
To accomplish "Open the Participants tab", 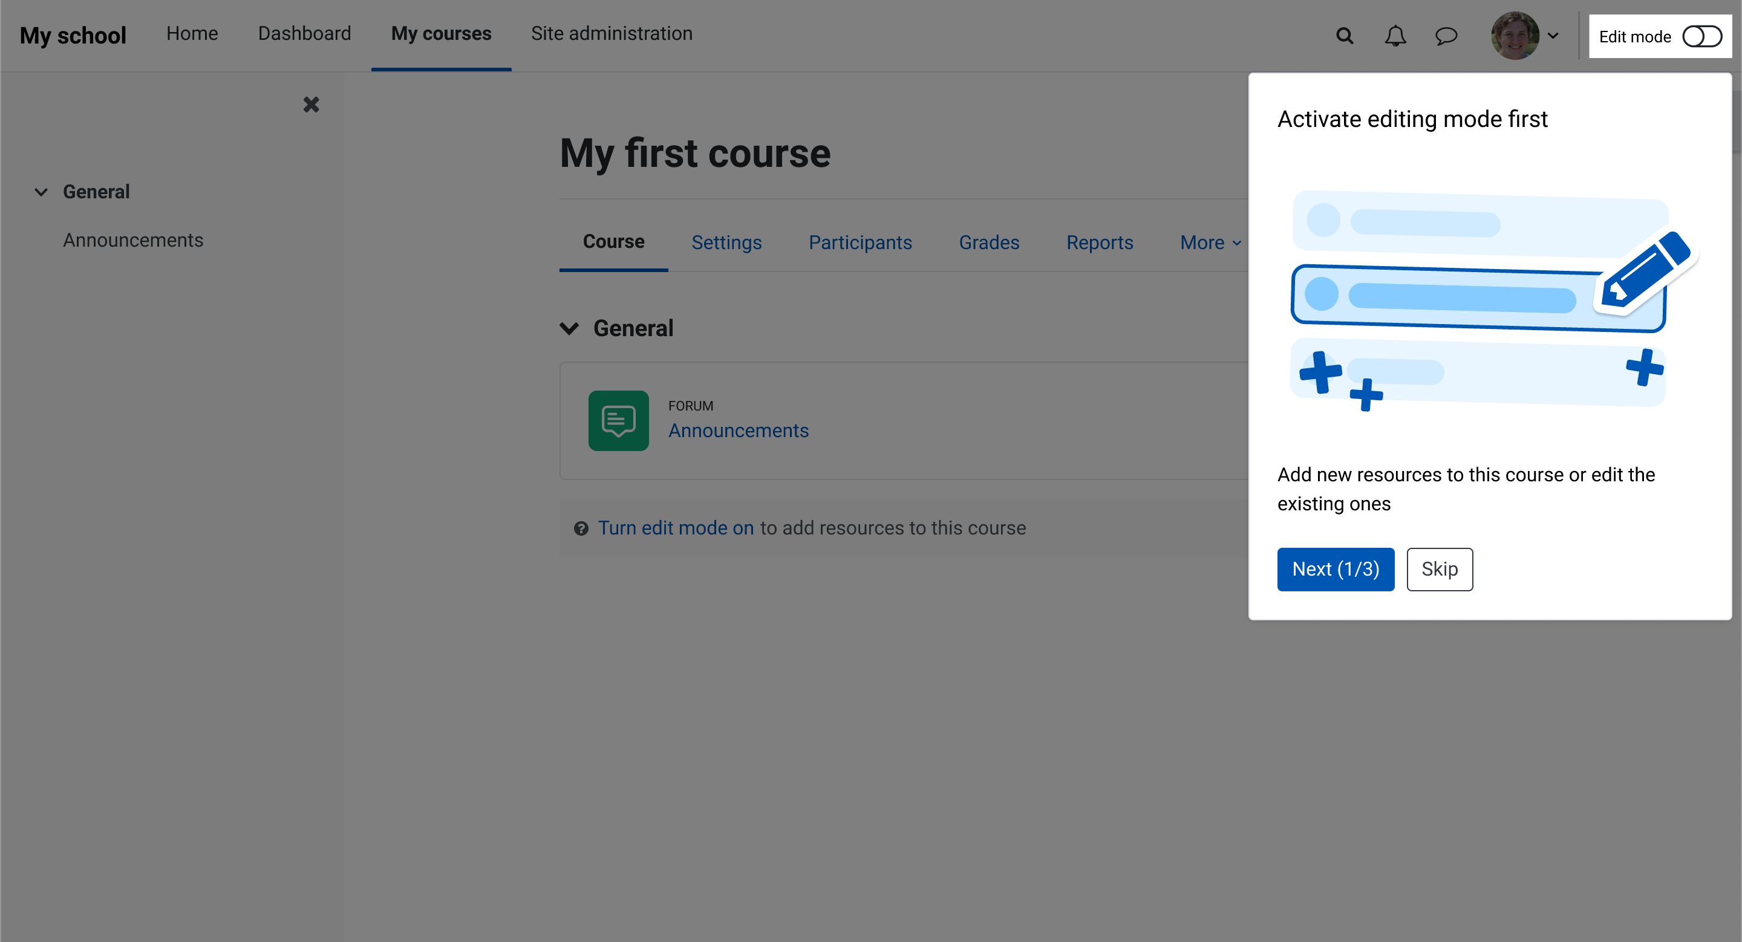I will pos(860,242).
